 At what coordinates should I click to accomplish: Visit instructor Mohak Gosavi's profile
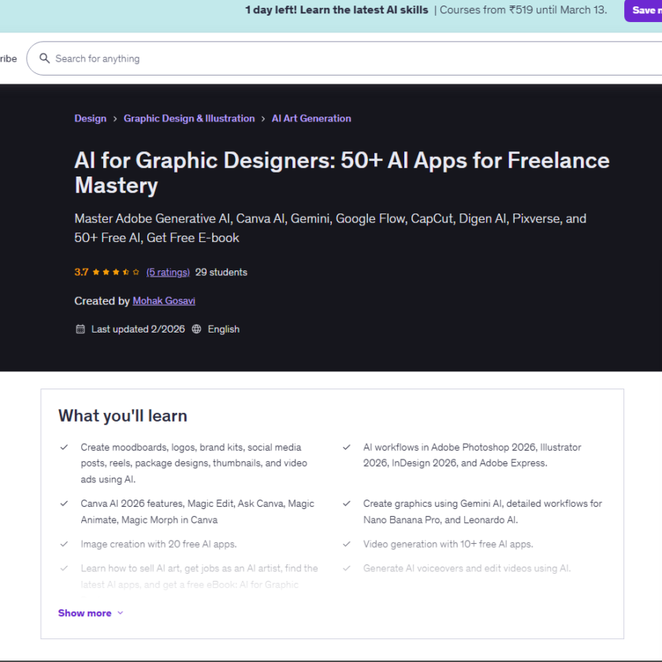tap(164, 301)
